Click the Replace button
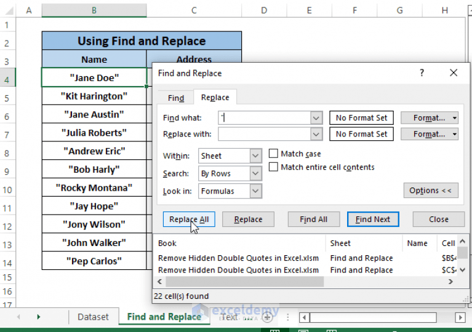 click(248, 219)
